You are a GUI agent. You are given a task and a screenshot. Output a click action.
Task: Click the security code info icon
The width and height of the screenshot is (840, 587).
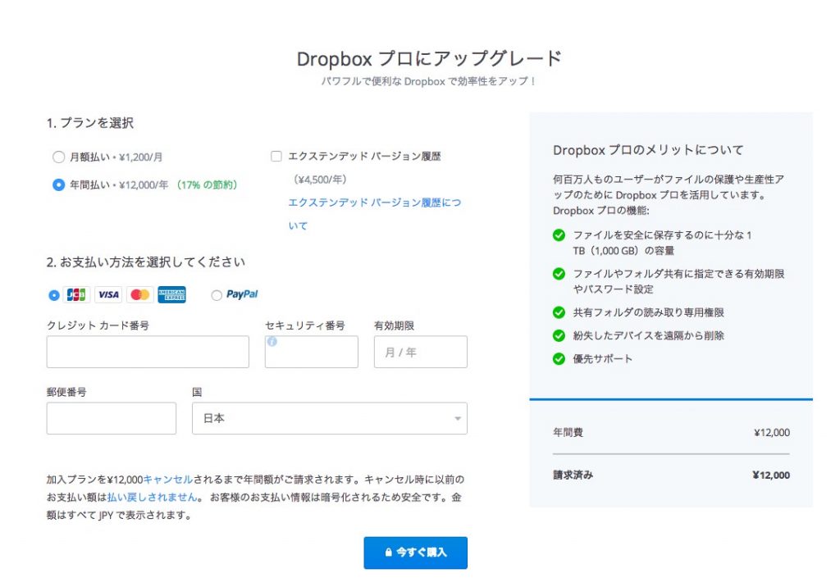click(x=272, y=342)
